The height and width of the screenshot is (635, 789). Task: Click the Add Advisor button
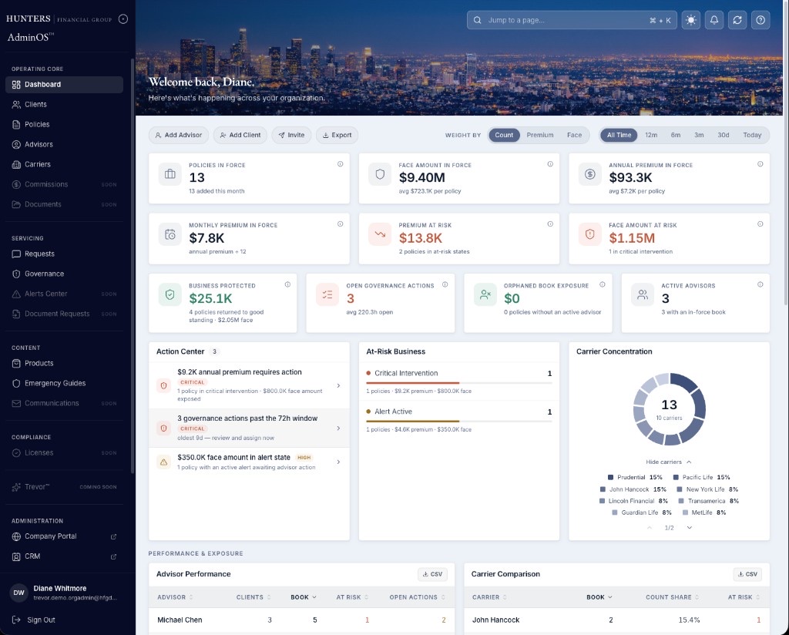179,135
